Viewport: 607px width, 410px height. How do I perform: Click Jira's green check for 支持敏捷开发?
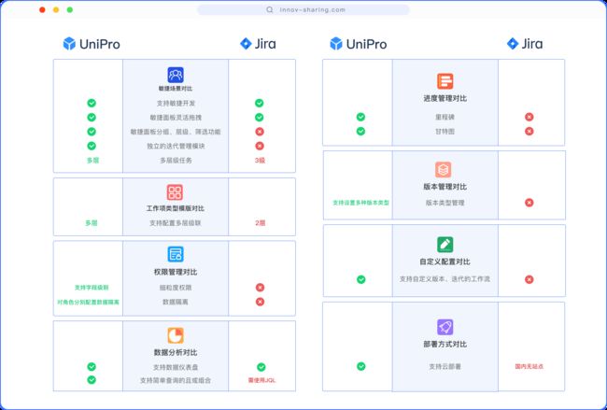pos(260,103)
